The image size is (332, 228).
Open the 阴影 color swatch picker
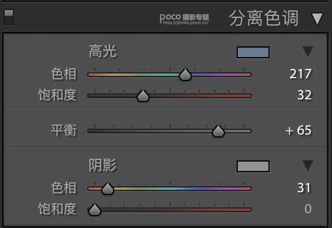tap(253, 166)
